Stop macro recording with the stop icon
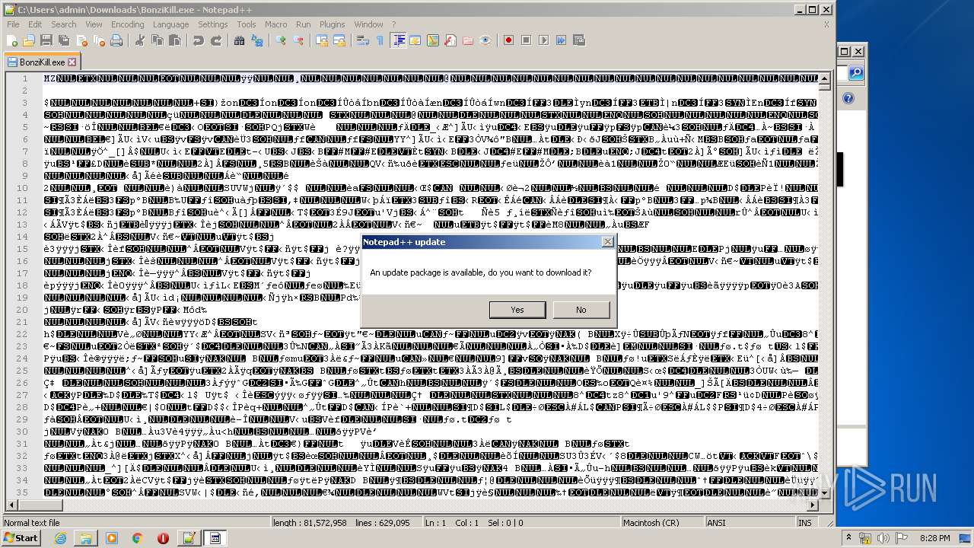Viewport: 974px width, 548px height. (526, 40)
